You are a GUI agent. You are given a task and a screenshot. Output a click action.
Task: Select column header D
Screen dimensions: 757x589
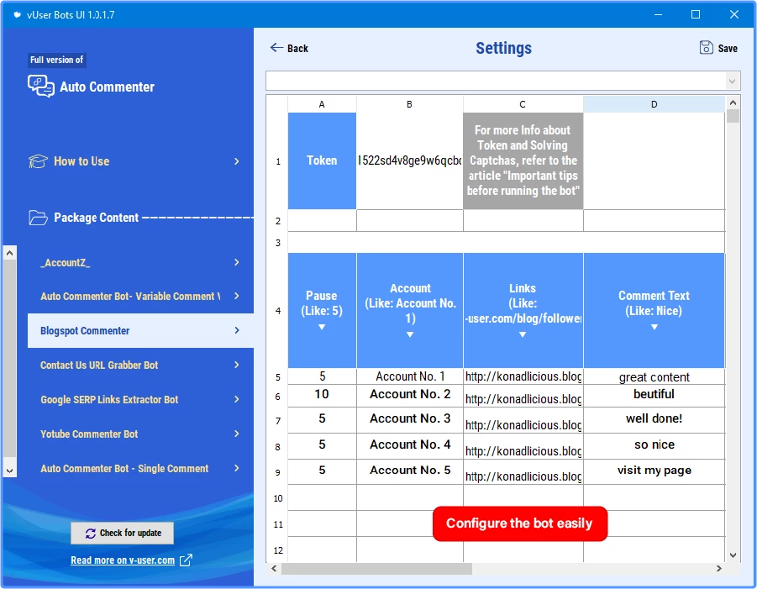pos(654,104)
